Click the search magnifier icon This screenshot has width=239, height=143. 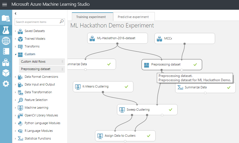click(x=61, y=21)
